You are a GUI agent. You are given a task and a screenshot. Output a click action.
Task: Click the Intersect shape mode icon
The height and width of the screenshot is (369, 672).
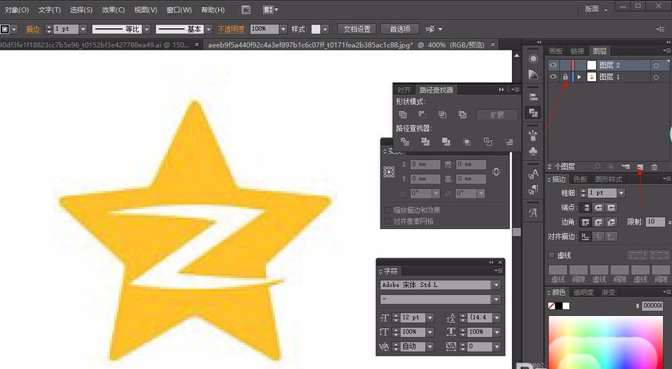(442, 114)
